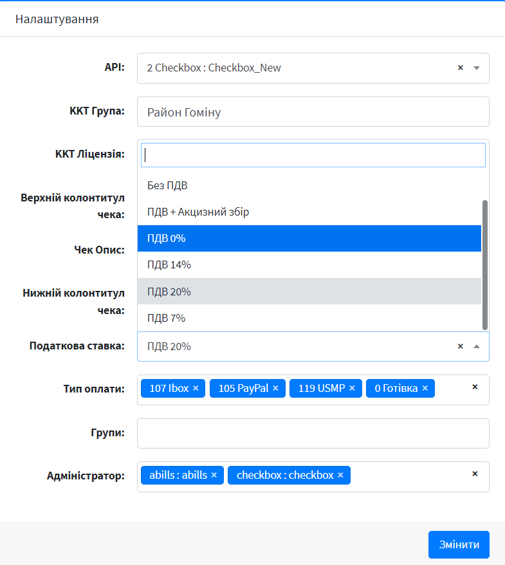Clear all Адміністратор selections

pyautogui.click(x=475, y=474)
